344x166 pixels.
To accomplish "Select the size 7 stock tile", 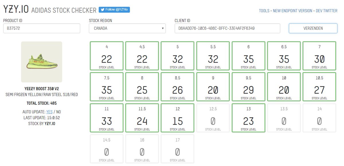I will coord(319,56).
